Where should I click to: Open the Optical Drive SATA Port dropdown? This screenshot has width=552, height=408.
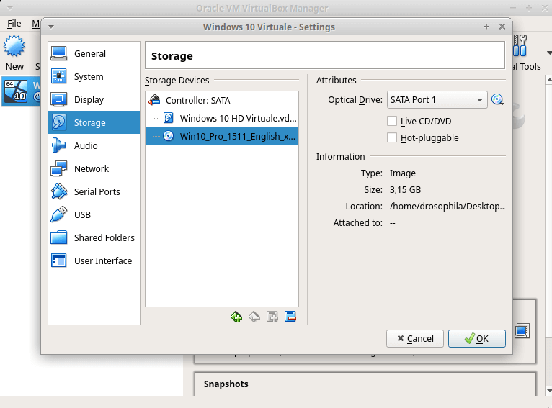tap(437, 100)
